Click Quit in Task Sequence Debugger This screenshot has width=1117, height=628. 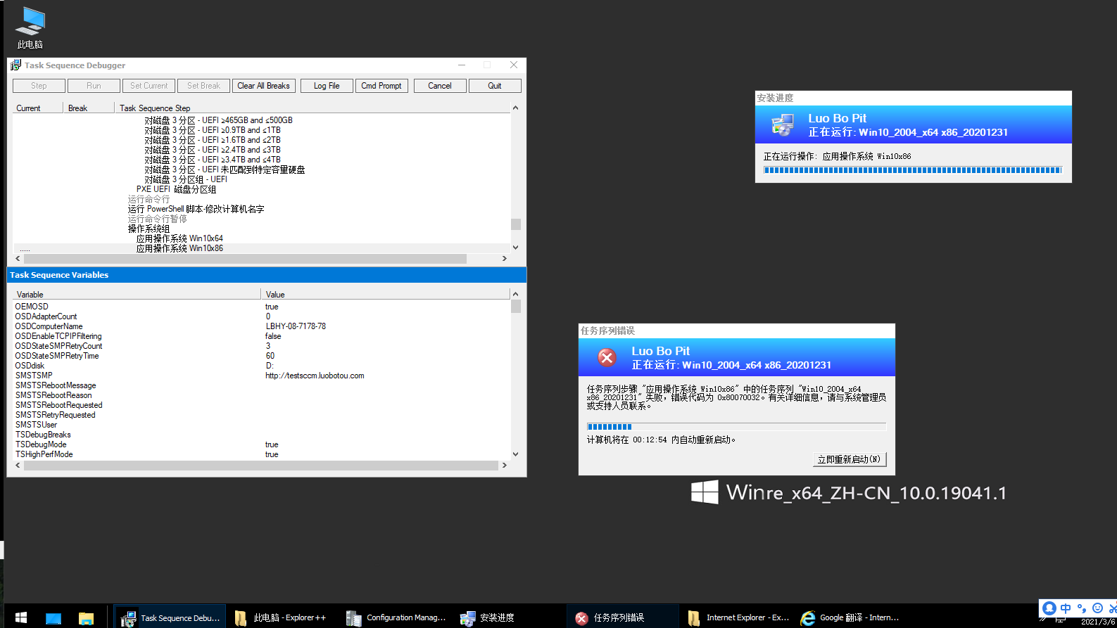pos(495,86)
